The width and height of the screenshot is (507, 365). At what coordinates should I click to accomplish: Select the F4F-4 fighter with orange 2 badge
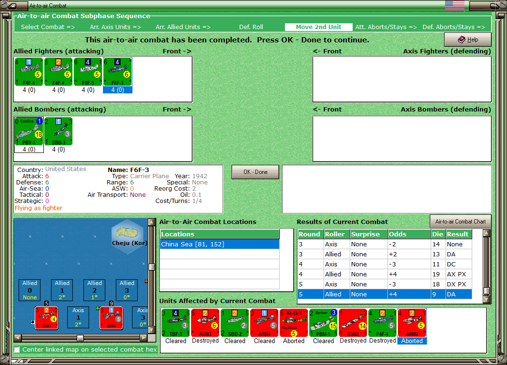tap(58, 72)
